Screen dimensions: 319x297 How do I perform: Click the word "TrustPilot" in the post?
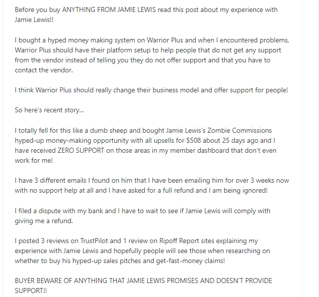[94, 241]
